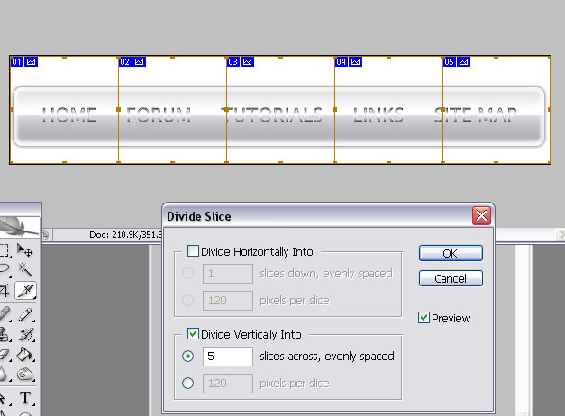The image size is (565, 416).
Task: Select the Clone Stamp tool
Action: 5,335
